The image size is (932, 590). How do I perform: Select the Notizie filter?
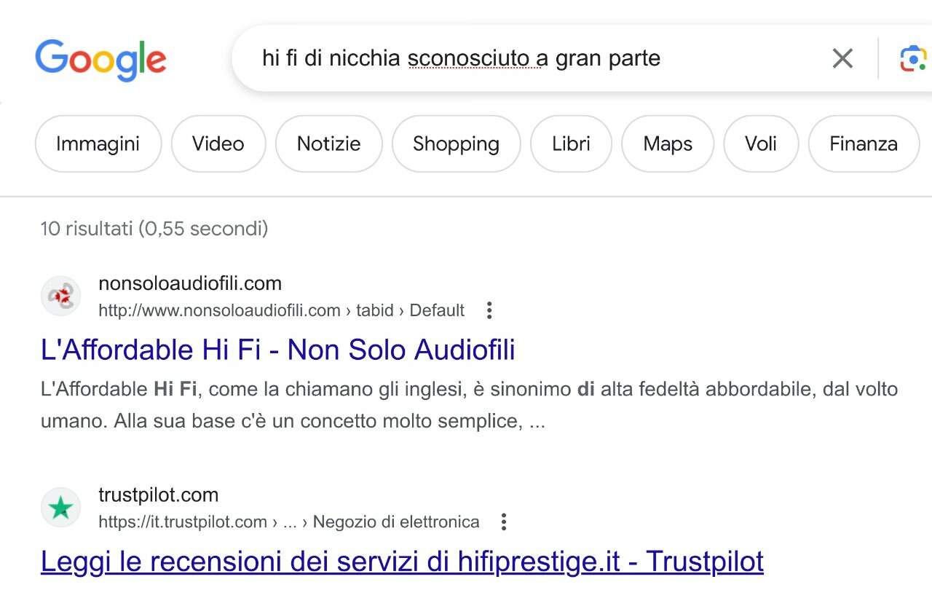[x=328, y=143]
